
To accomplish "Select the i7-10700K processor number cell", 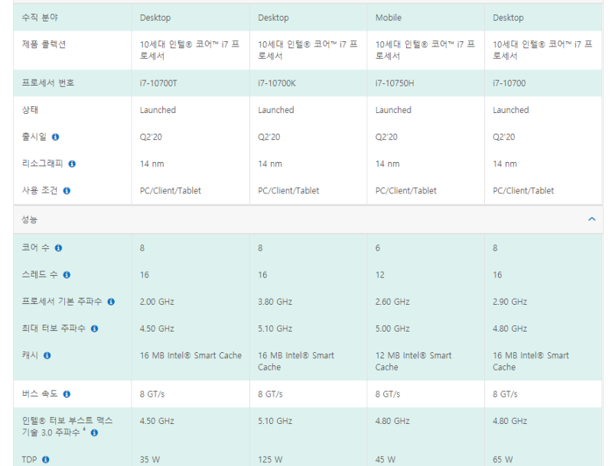I will [277, 83].
